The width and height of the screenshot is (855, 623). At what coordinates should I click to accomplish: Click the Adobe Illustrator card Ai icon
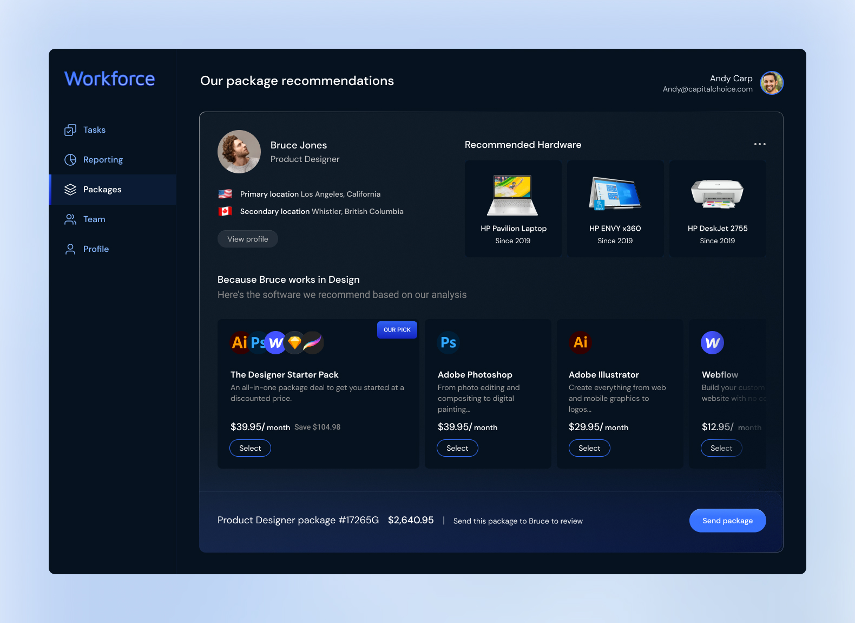(580, 342)
